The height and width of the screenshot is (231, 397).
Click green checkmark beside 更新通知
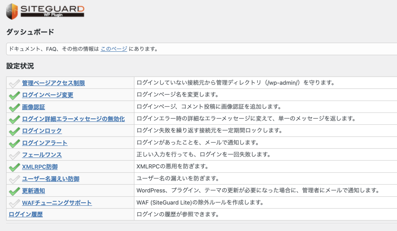[14, 191]
